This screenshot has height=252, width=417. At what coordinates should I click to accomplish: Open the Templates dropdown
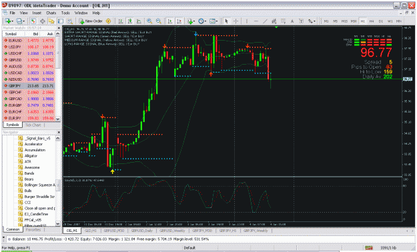(214, 21)
